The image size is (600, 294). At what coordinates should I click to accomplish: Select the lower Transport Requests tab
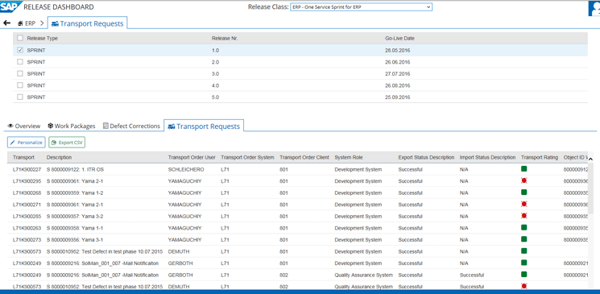point(204,126)
